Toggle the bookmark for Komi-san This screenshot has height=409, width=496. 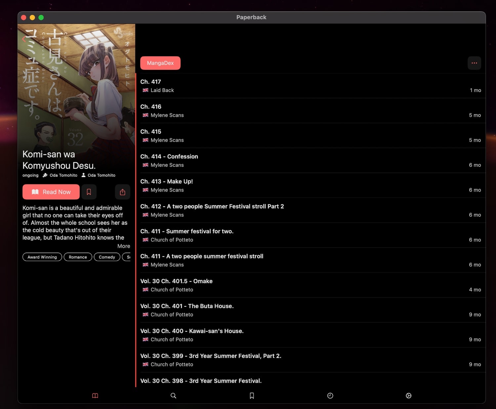tap(89, 192)
